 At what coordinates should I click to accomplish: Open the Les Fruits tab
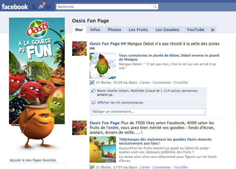138,30
